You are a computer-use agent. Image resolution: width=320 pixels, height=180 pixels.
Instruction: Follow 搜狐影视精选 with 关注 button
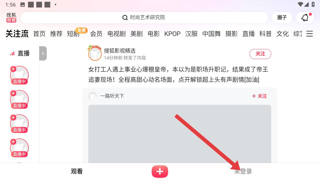click(x=260, y=54)
